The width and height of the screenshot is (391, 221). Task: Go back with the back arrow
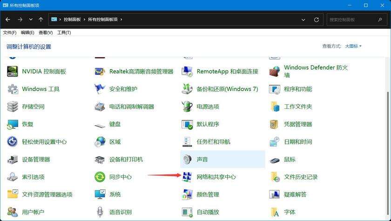coord(8,20)
